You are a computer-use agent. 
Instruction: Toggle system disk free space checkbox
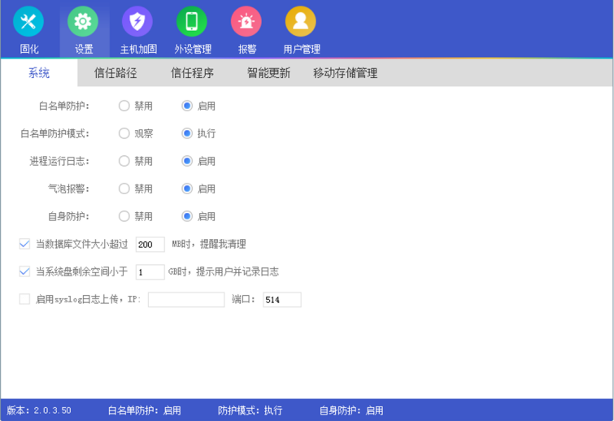click(24, 271)
